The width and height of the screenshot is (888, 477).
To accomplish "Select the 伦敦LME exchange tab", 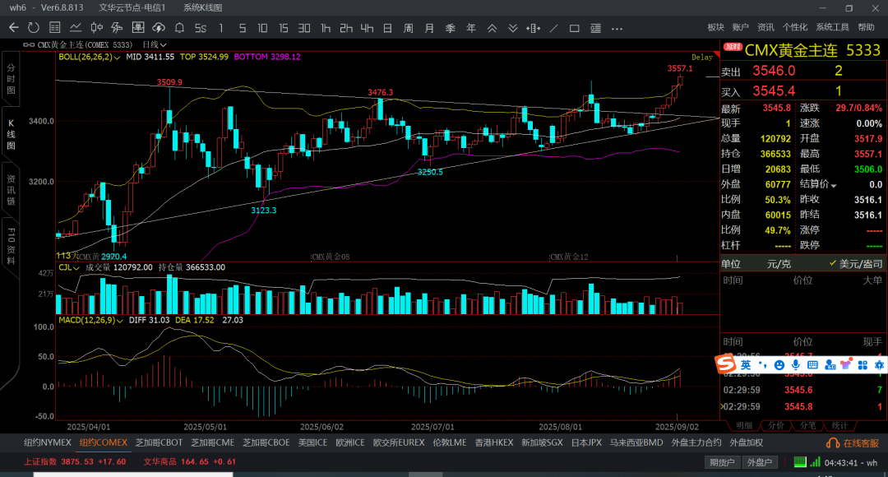I will click(450, 443).
